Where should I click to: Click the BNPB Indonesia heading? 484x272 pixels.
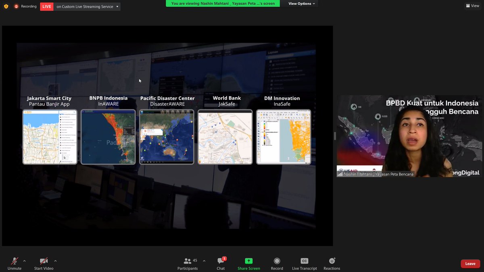[x=108, y=98]
